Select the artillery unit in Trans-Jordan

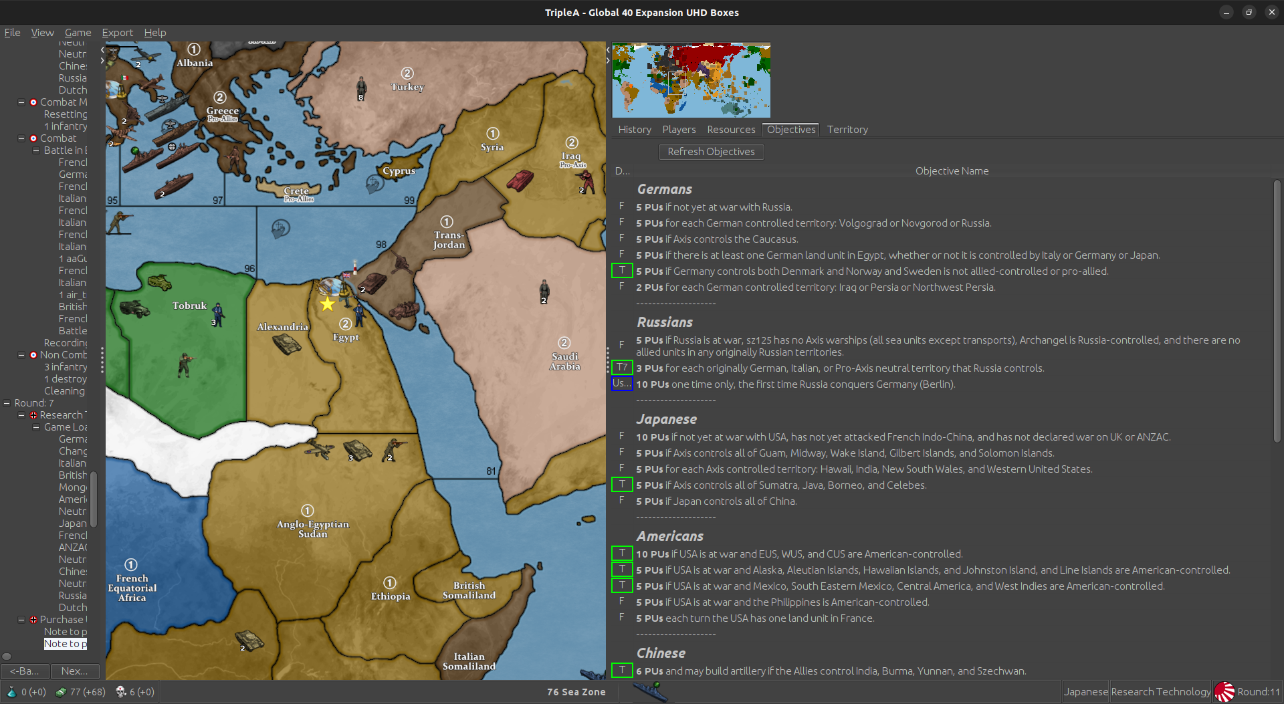pyautogui.click(x=401, y=263)
